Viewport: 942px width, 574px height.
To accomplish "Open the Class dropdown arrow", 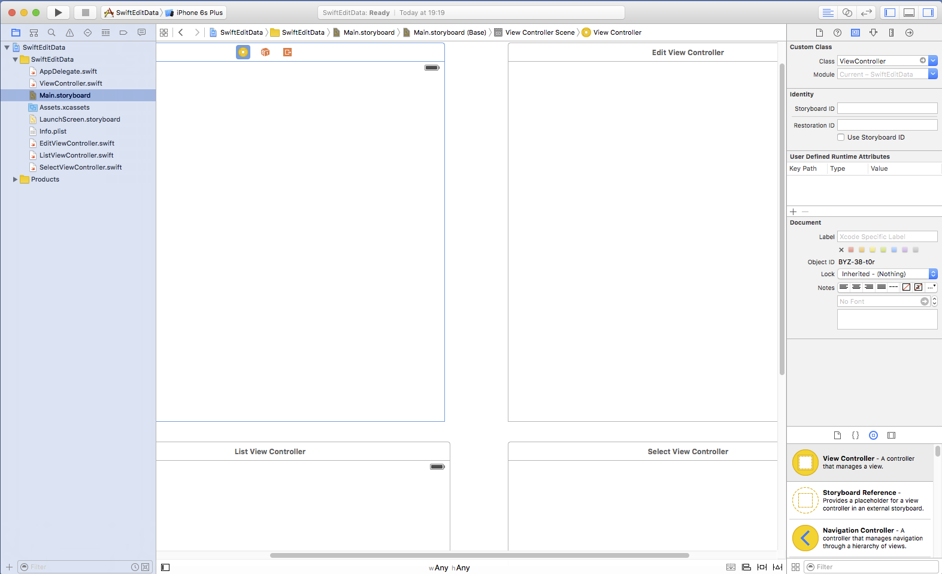I will pos(933,61).
